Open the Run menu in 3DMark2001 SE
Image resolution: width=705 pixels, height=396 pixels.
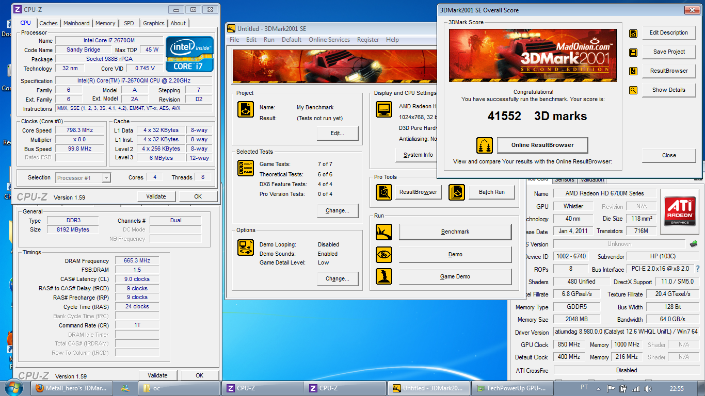(x=269, y=40)
